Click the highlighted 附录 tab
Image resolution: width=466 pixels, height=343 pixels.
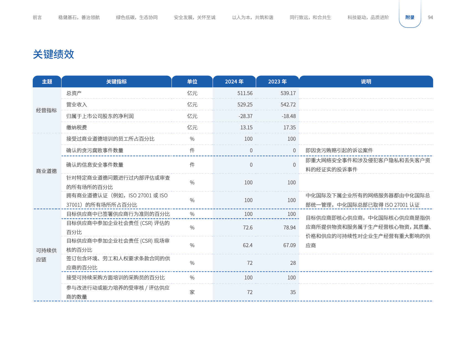point(410,17)
